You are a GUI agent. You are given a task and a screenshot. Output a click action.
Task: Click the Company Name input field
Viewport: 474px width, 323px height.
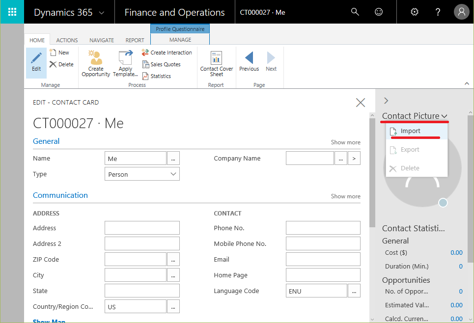[x=310, y=159]
